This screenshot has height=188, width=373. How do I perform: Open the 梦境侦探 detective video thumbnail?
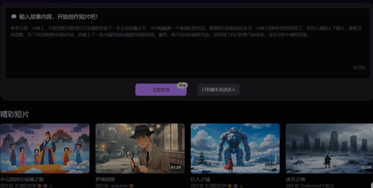tap(140, 148)
